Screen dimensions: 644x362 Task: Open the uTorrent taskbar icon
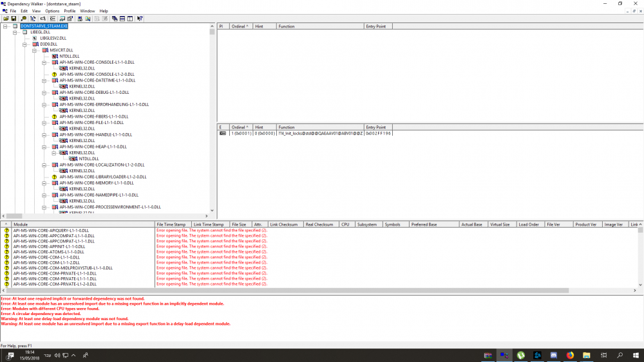(x=521, y=356)
